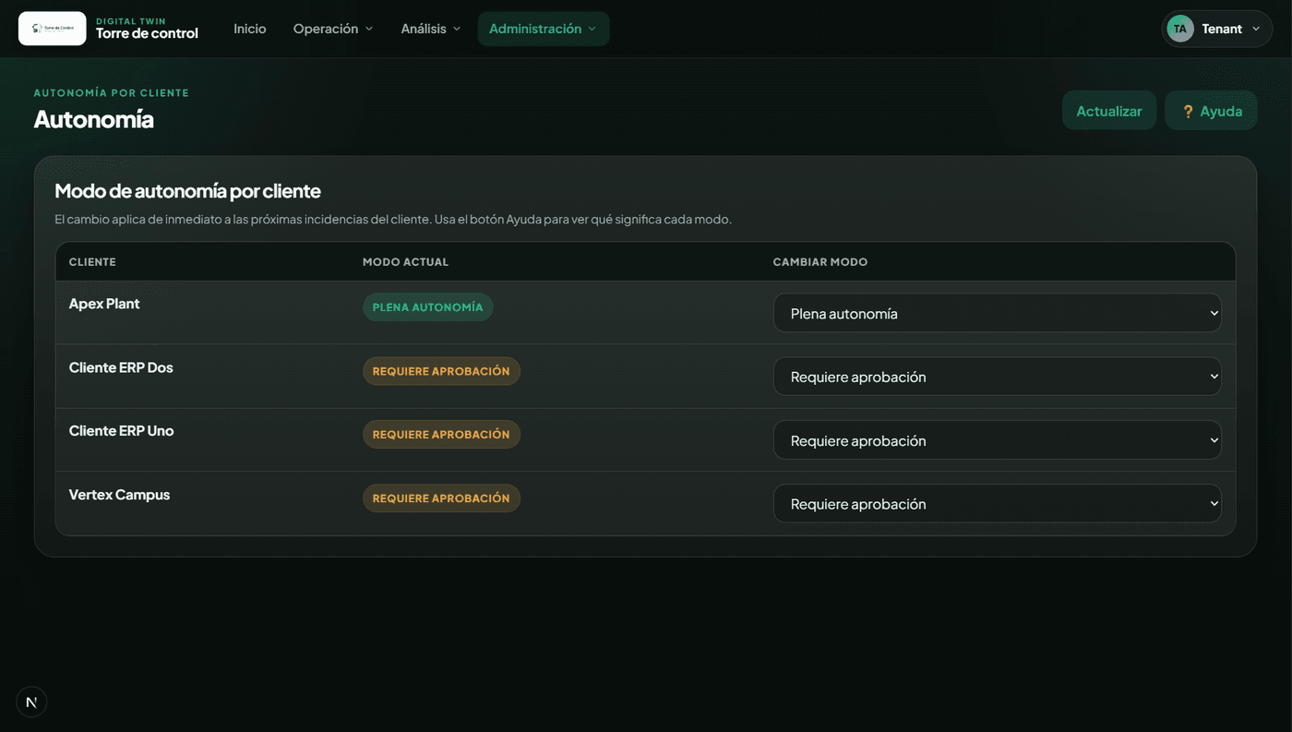The width and height of the screenshot is (1292, 732).
Task: Open the mode dropdown for Vertex Campus
Action: pyautogui.click(x=998, y=504)
